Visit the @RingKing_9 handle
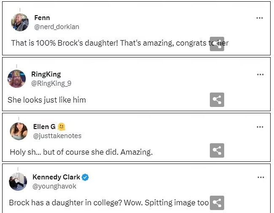 pos(51,83)
